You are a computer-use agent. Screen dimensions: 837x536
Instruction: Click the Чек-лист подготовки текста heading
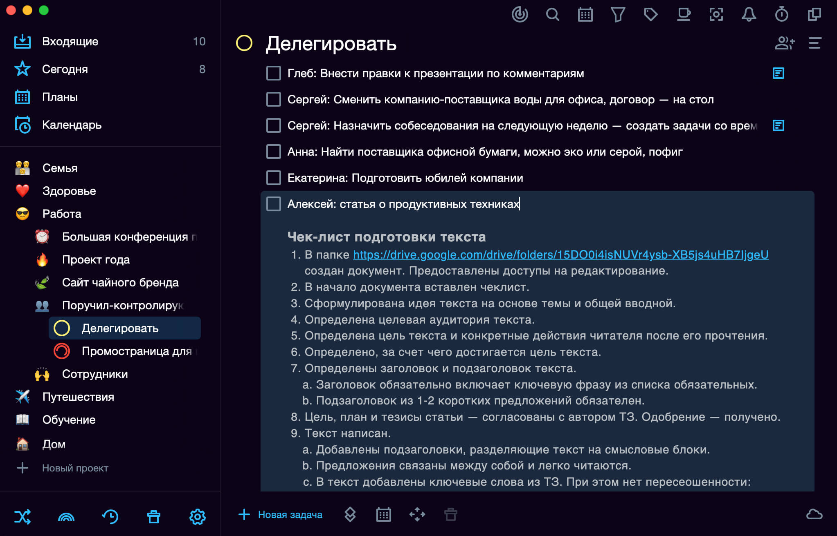click(x=387, y=237)
